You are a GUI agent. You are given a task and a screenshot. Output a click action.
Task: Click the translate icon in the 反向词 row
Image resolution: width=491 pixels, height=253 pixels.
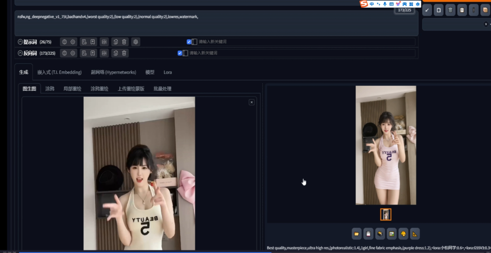[x=104, y=53]
